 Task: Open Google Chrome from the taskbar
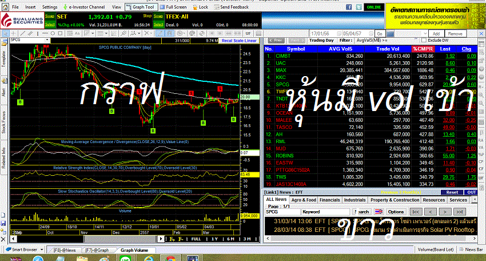coord(170,258)
